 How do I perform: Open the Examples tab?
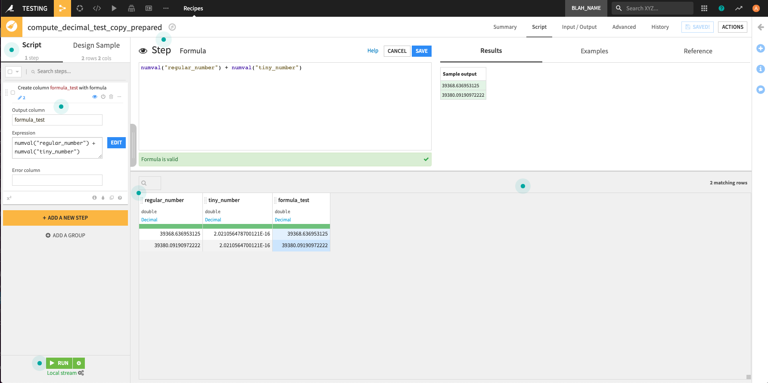(x=594, y=51)
